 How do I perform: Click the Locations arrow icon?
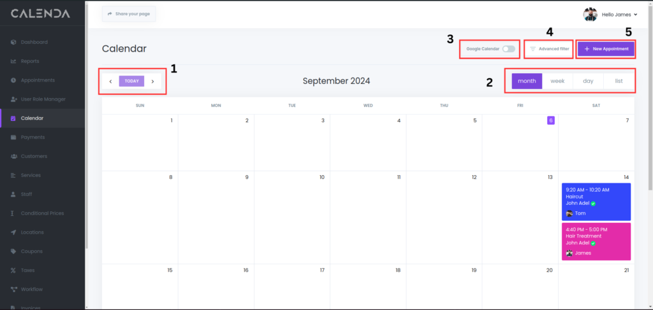click(13, 232)
